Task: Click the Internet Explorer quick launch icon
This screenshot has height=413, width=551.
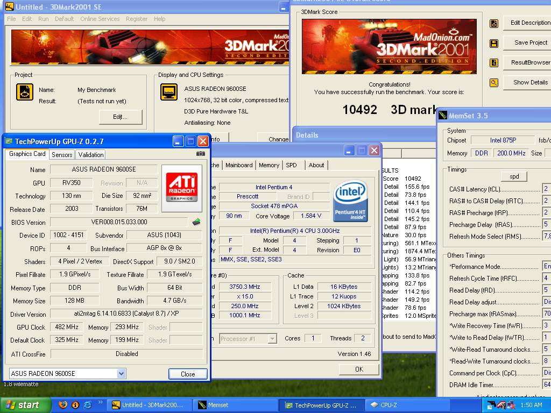Action: pos(88,404)
